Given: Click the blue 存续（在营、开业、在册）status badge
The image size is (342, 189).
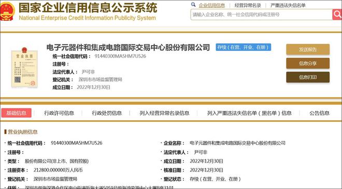Looking at the screenshot, I should [x=244, y=47].
